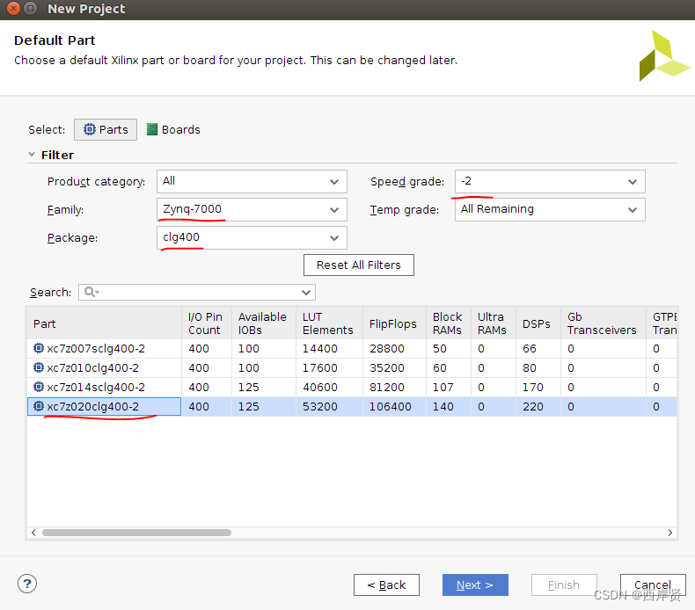Click LUT value 17600

[x=319, y=368]
